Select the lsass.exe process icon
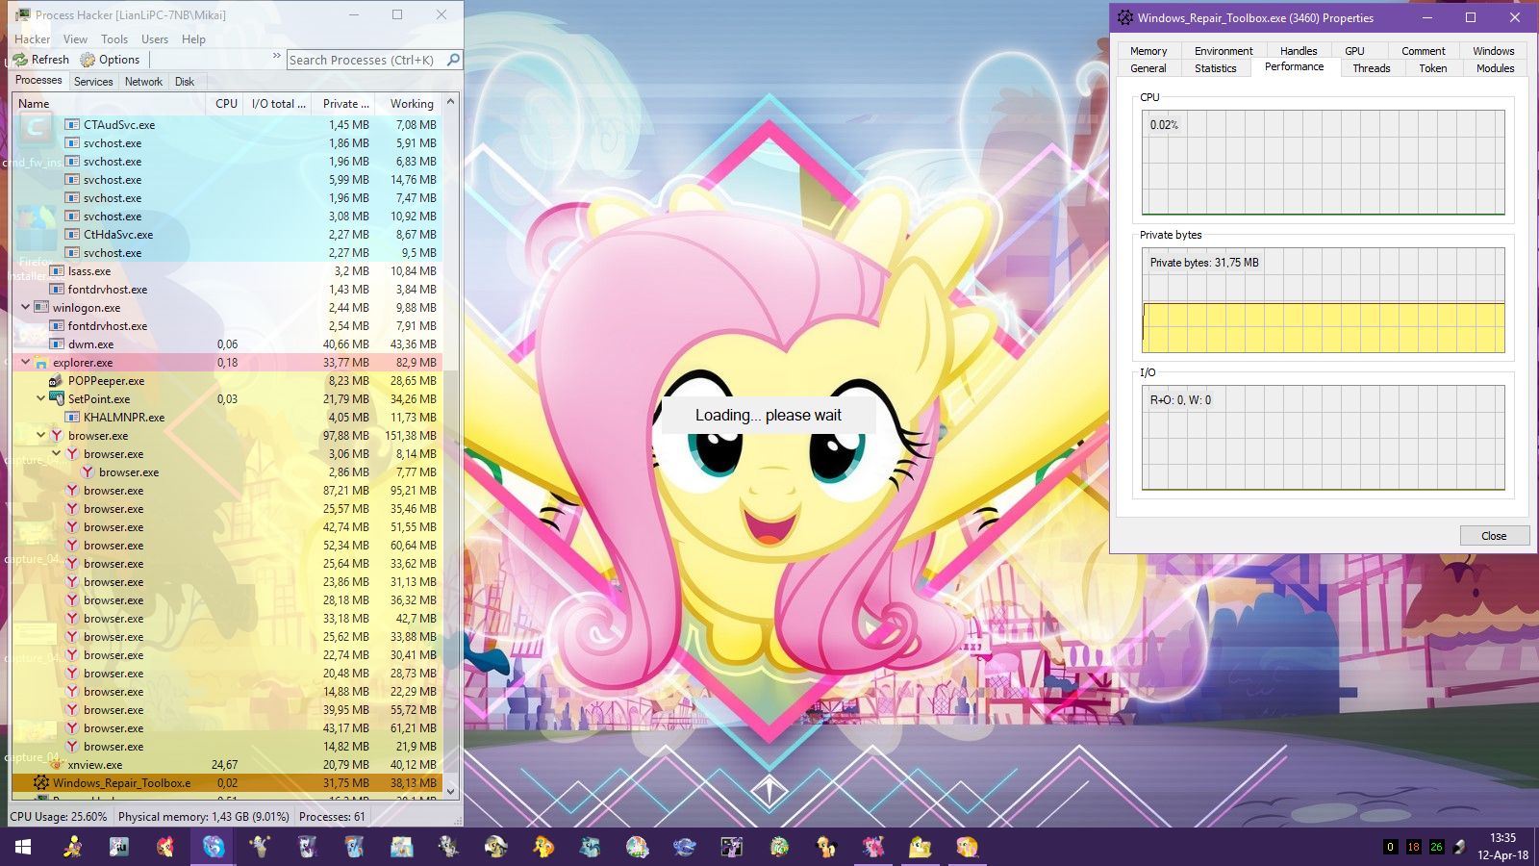The height and width of the screenshot is (866, 1539). coord(57,271)
